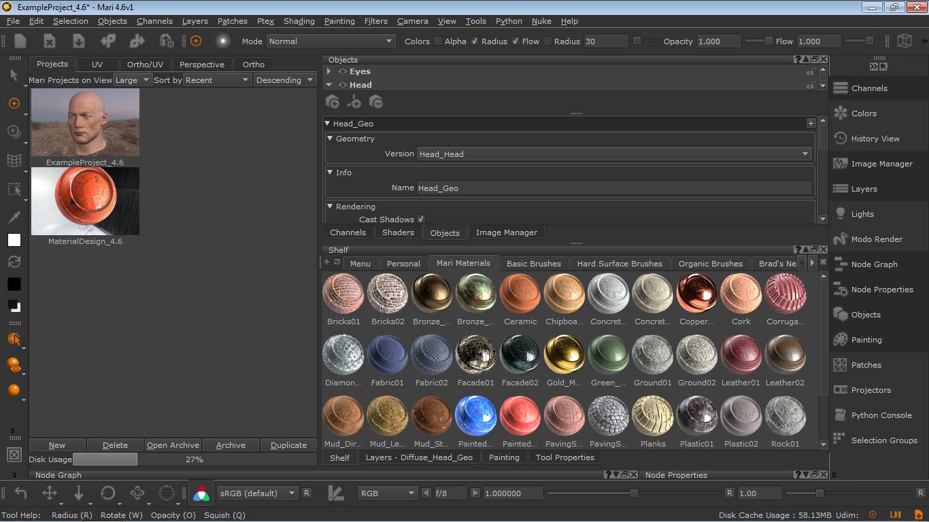Click the white foreground color swatch
Viewport: 929px width, 522px height.
pyautogui.click(x=14, y=240)
